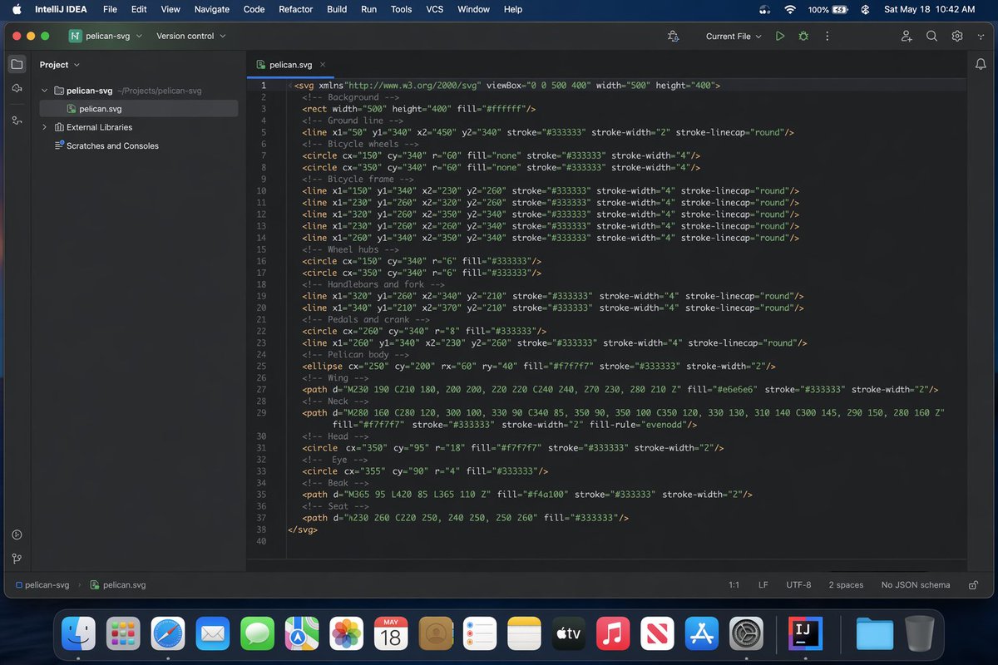Click the read-only lock icon in status bar
The height and width of the screenshot is (665, 998).
(972, 585)
